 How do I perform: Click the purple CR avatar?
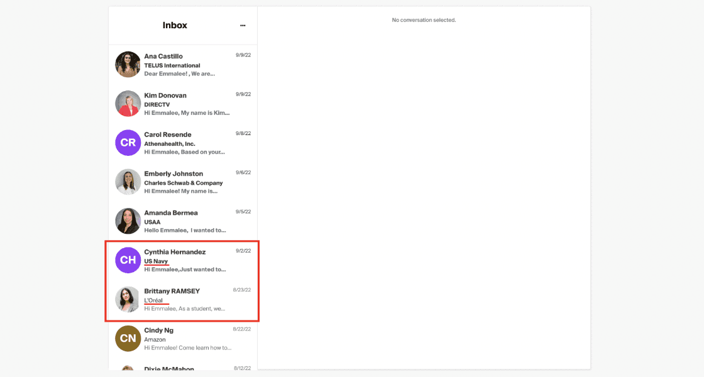128,143
